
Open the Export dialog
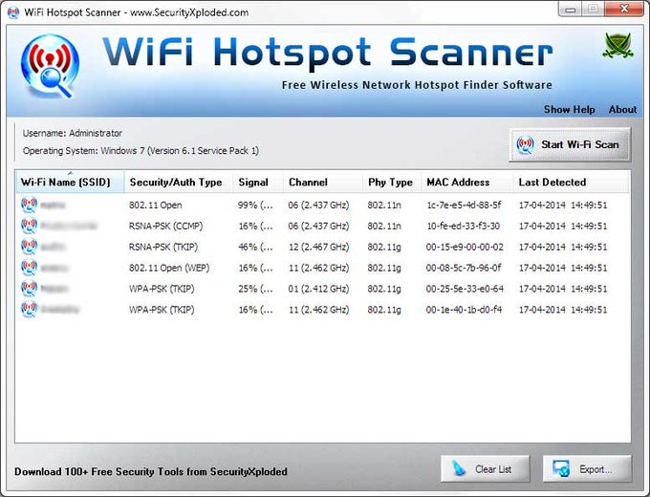click(x=587, y=469)
